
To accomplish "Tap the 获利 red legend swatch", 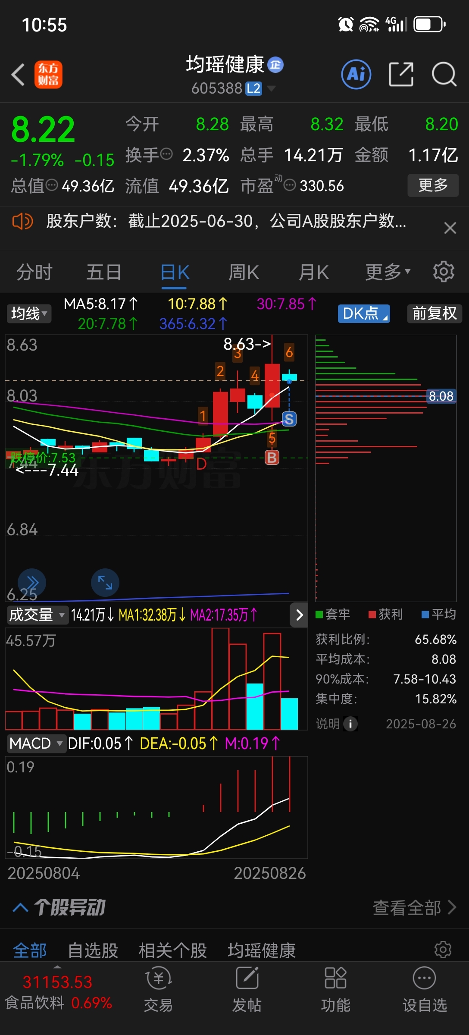I will [x=372, y=615].
